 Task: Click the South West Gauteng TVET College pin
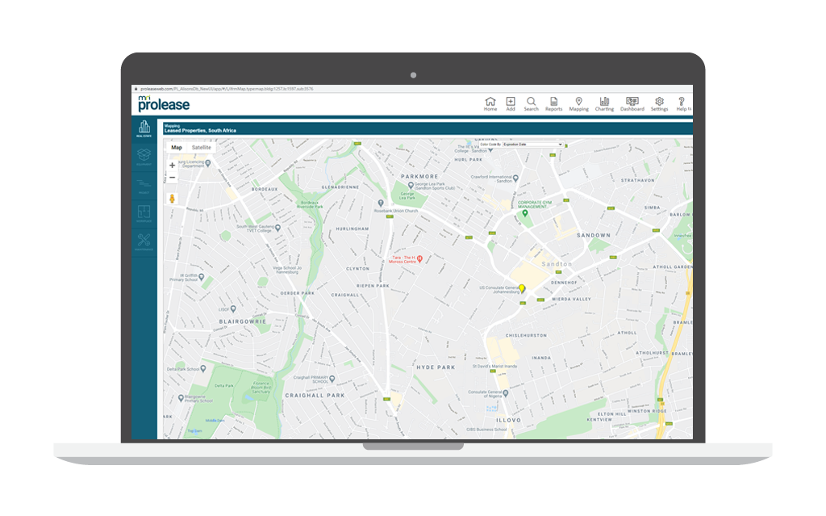coord(277,228)
